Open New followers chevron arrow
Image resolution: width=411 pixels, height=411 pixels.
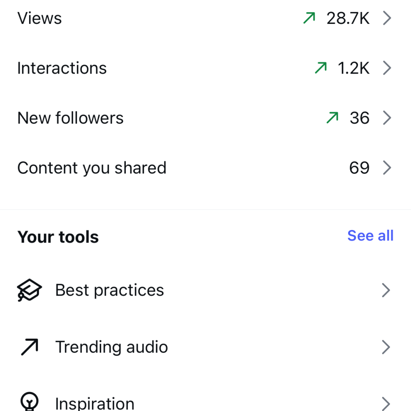point(387,118)
